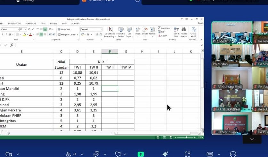Expand the Calibri font name dropdown
The width and height of the screenshot is (268, 157).
[x=18, y=29]
